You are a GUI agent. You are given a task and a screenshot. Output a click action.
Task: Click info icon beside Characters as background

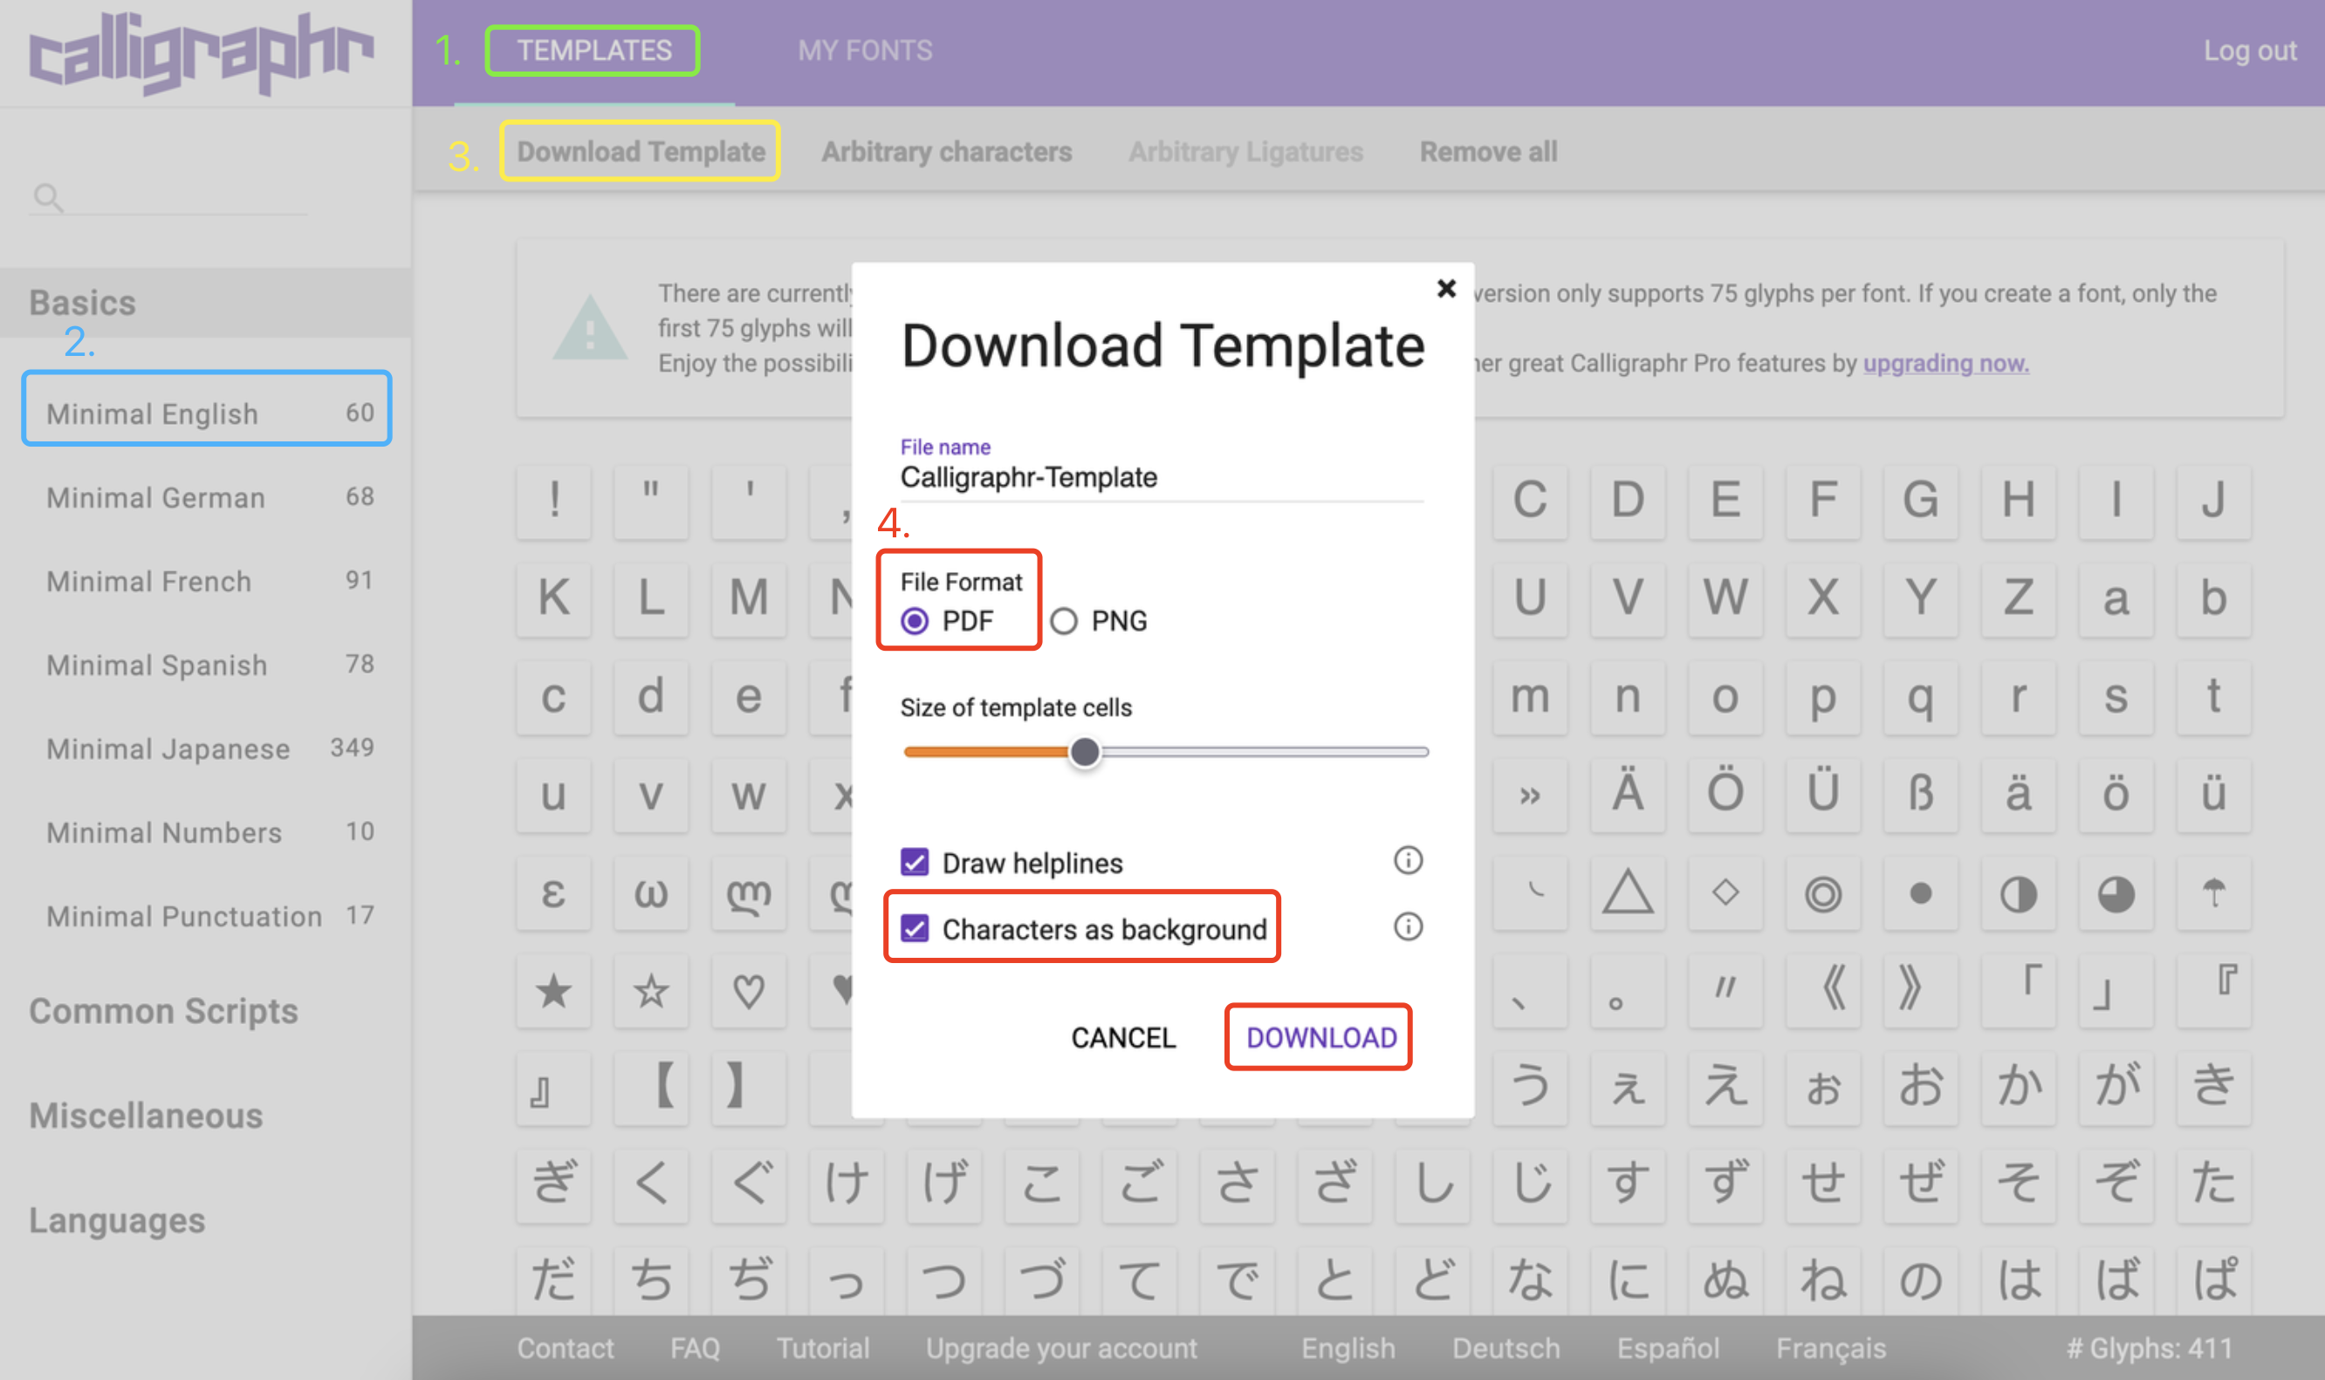pyautogui.click(x=1408, y=926)
